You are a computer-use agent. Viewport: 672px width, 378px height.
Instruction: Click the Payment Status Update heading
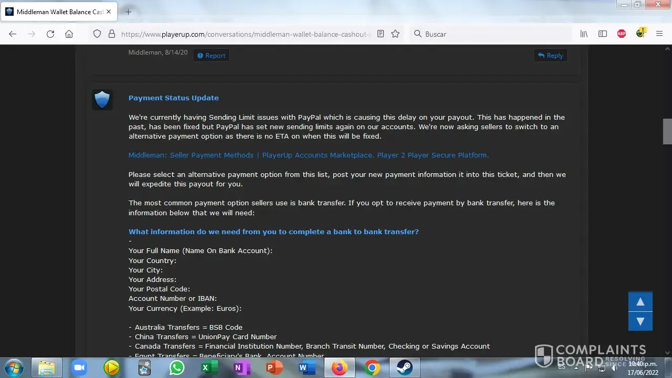click(174, 98)
